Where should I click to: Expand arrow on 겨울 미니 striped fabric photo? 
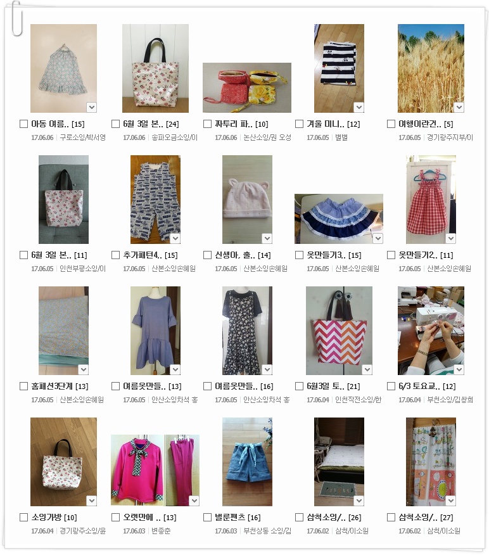pos(359,107)
